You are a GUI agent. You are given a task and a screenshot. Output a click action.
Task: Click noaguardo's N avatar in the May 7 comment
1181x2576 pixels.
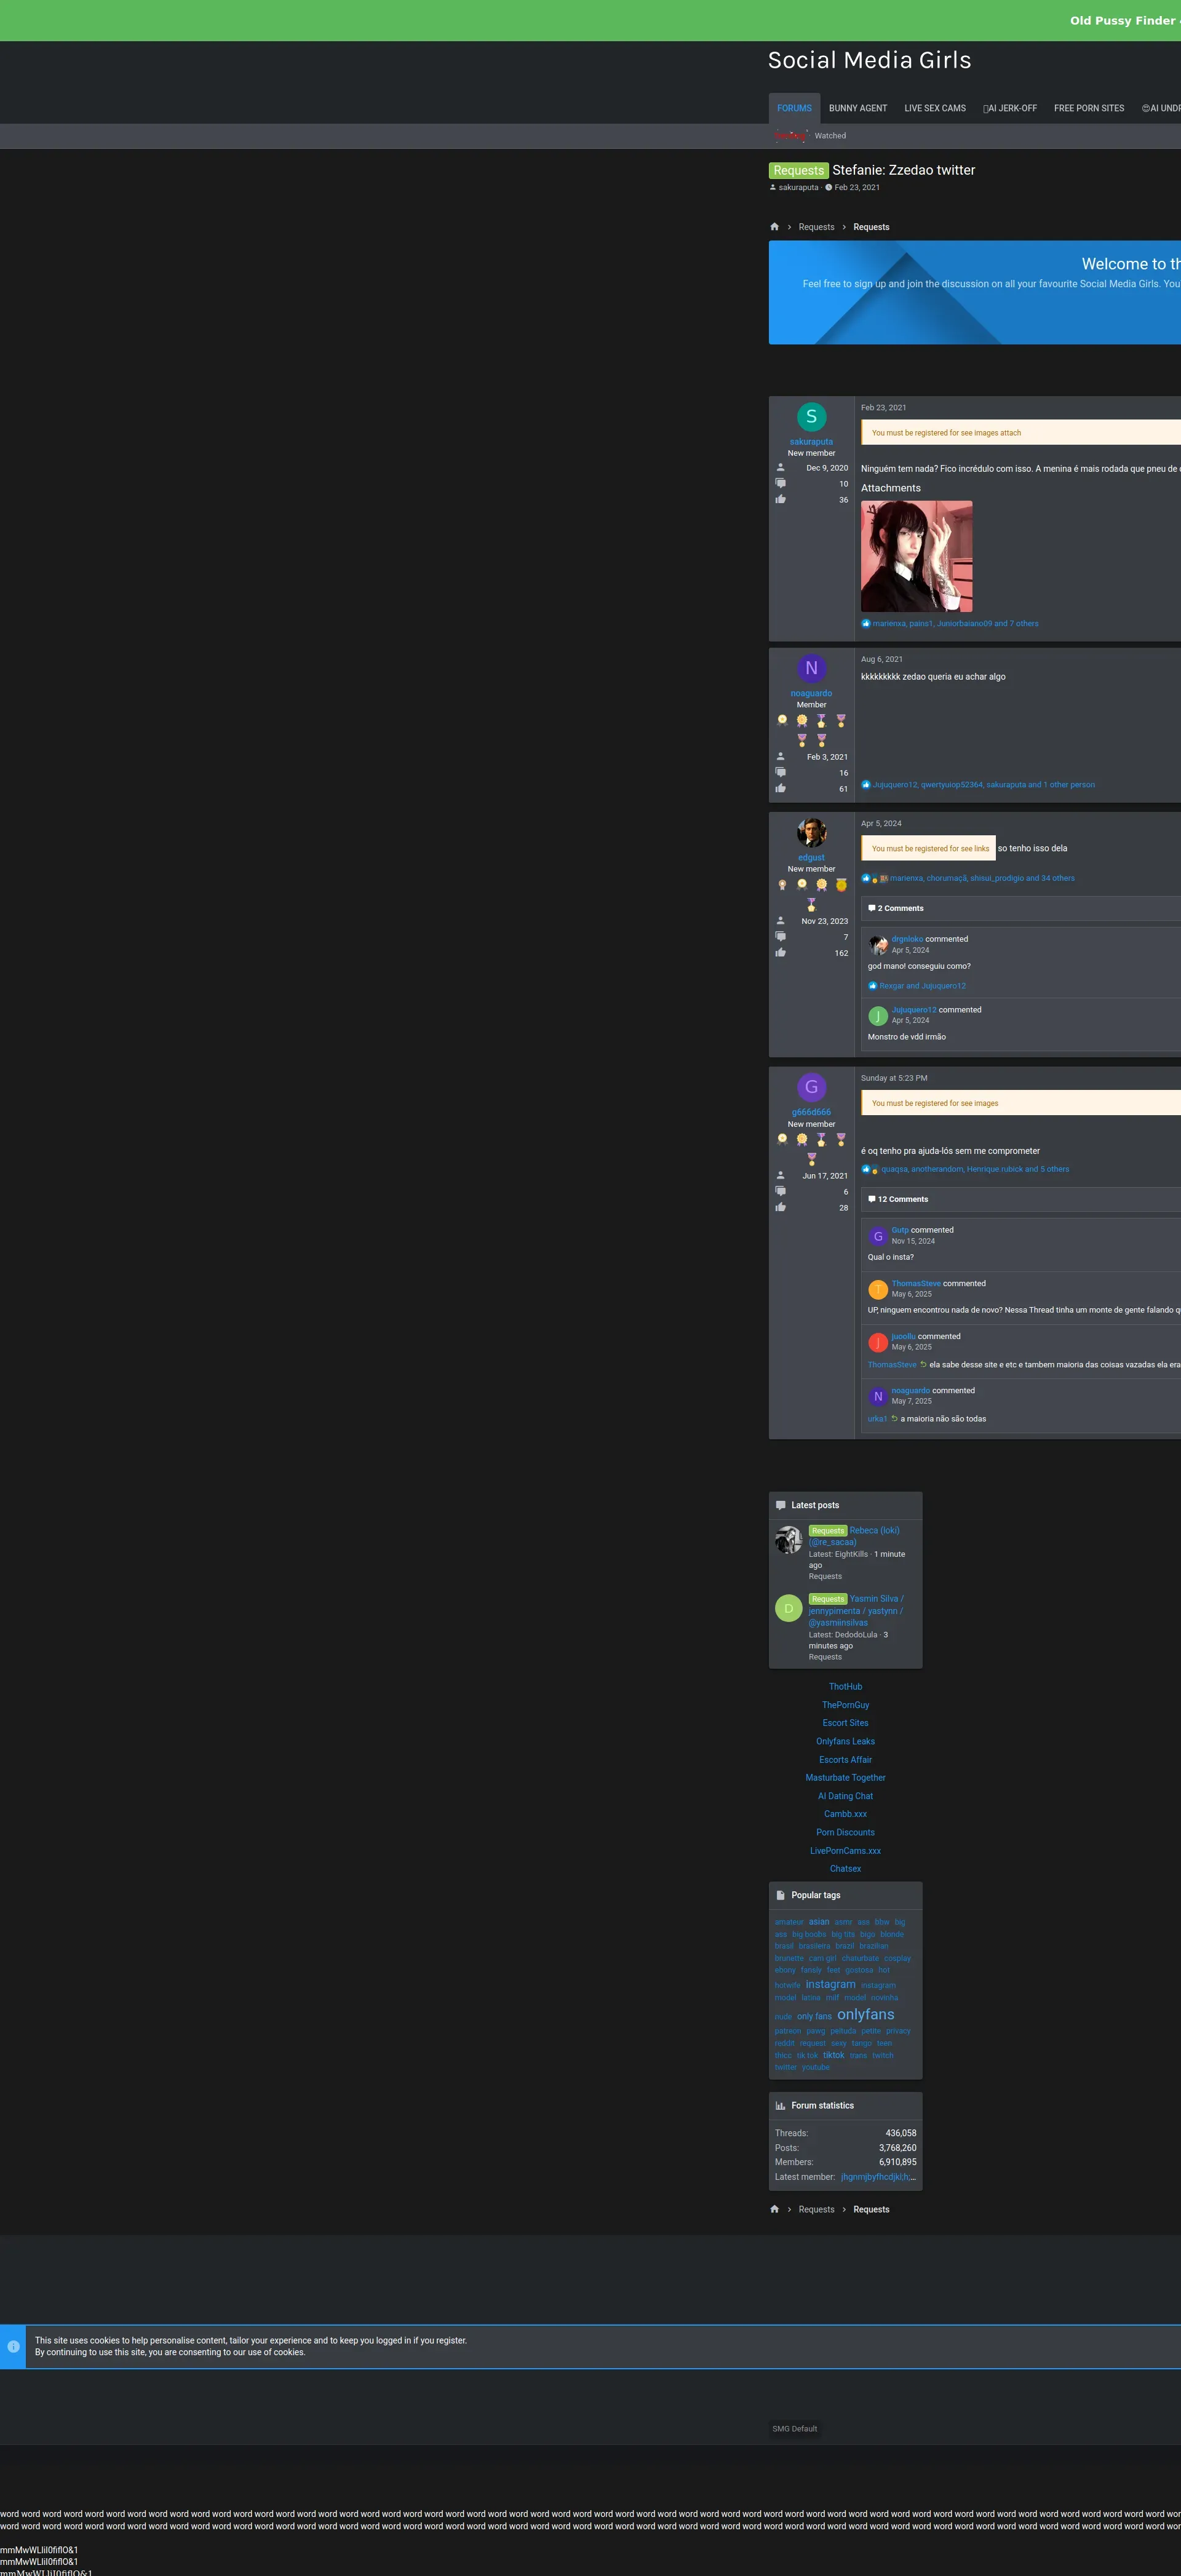878,1397
